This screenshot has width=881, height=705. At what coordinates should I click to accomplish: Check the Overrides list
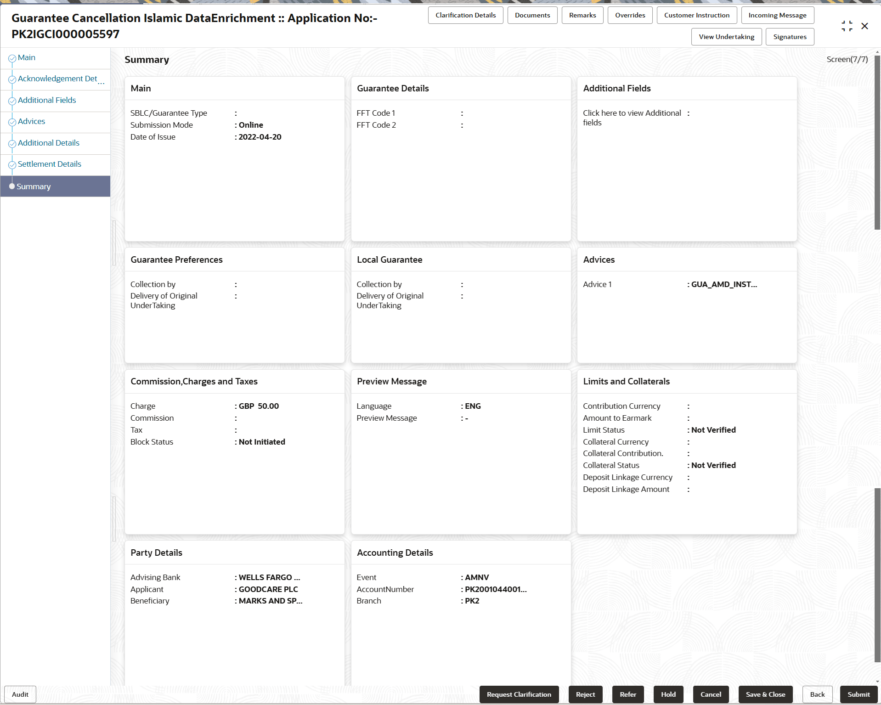coord(630,15)
